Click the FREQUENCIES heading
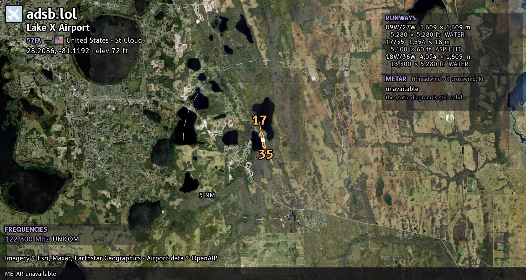526x280 pixels. point(26,230)
